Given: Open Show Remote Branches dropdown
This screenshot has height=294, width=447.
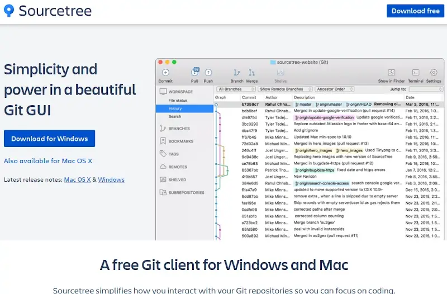Looking at the screenshot, I should pyautogui.click(x=286, y=89).
